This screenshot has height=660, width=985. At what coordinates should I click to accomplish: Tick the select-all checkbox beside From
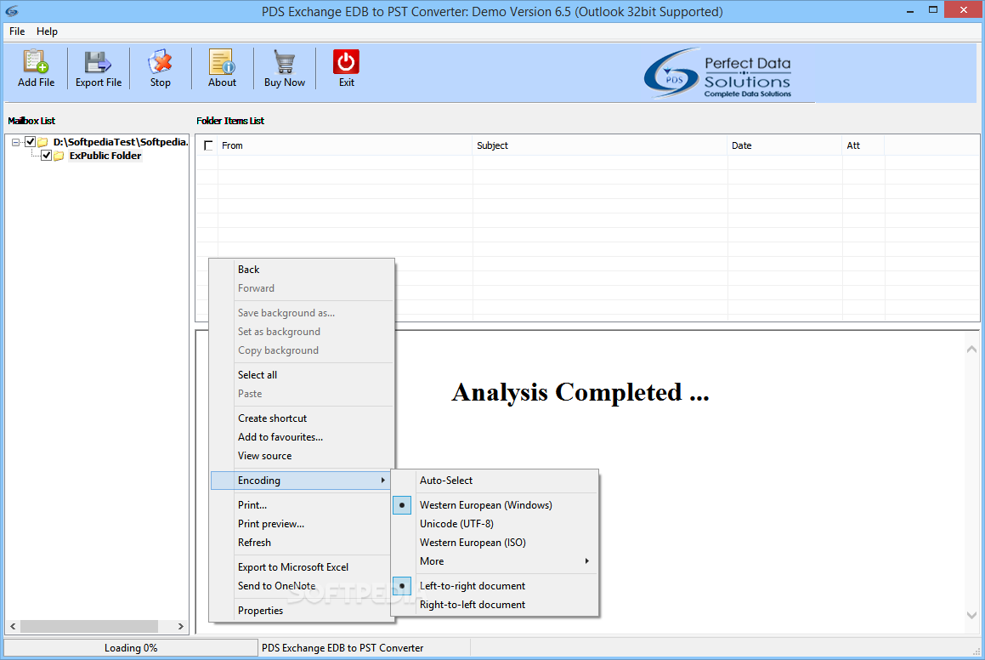(208, 145)
